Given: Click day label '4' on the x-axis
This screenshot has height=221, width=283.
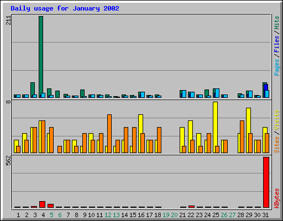Looking at the screenshot, I should 43,215.
